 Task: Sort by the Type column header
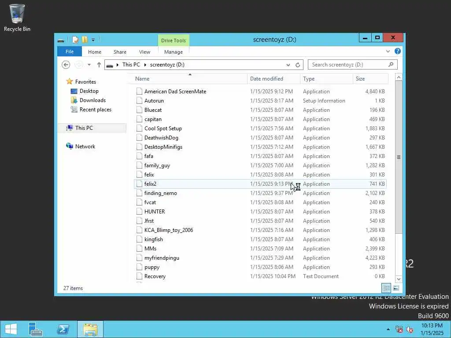pyautogui.click(x=326, y=79)
